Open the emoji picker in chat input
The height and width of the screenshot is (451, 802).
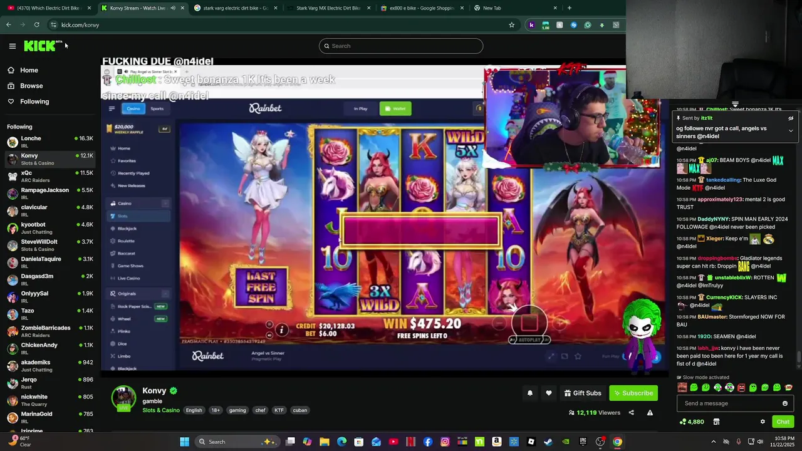click(x=785, y=403)
